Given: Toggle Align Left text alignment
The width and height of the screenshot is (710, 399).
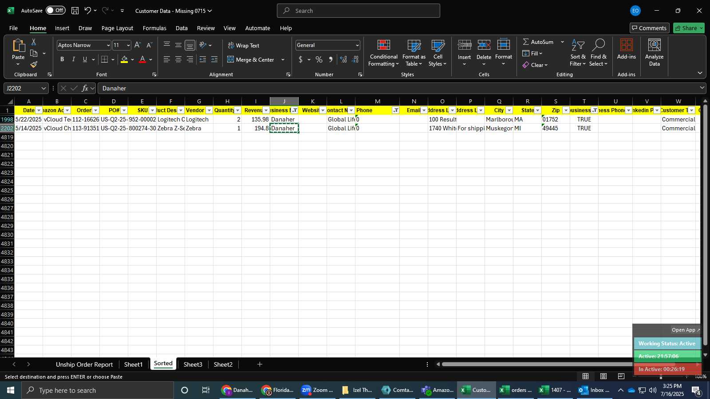Looking at the screenshot, I should 167,59.
